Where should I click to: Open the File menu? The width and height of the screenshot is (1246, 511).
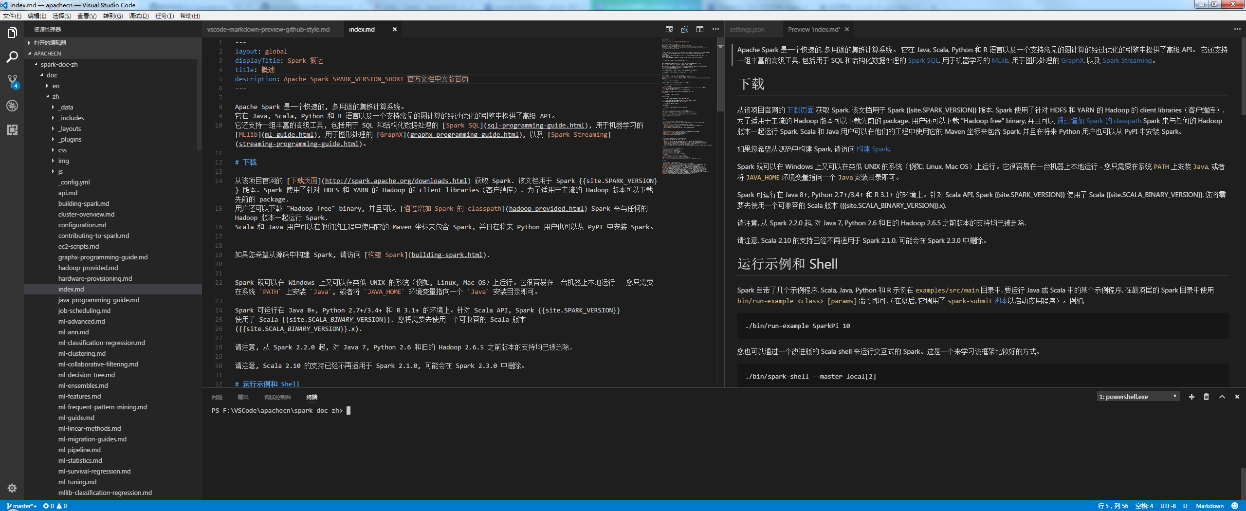12,16
